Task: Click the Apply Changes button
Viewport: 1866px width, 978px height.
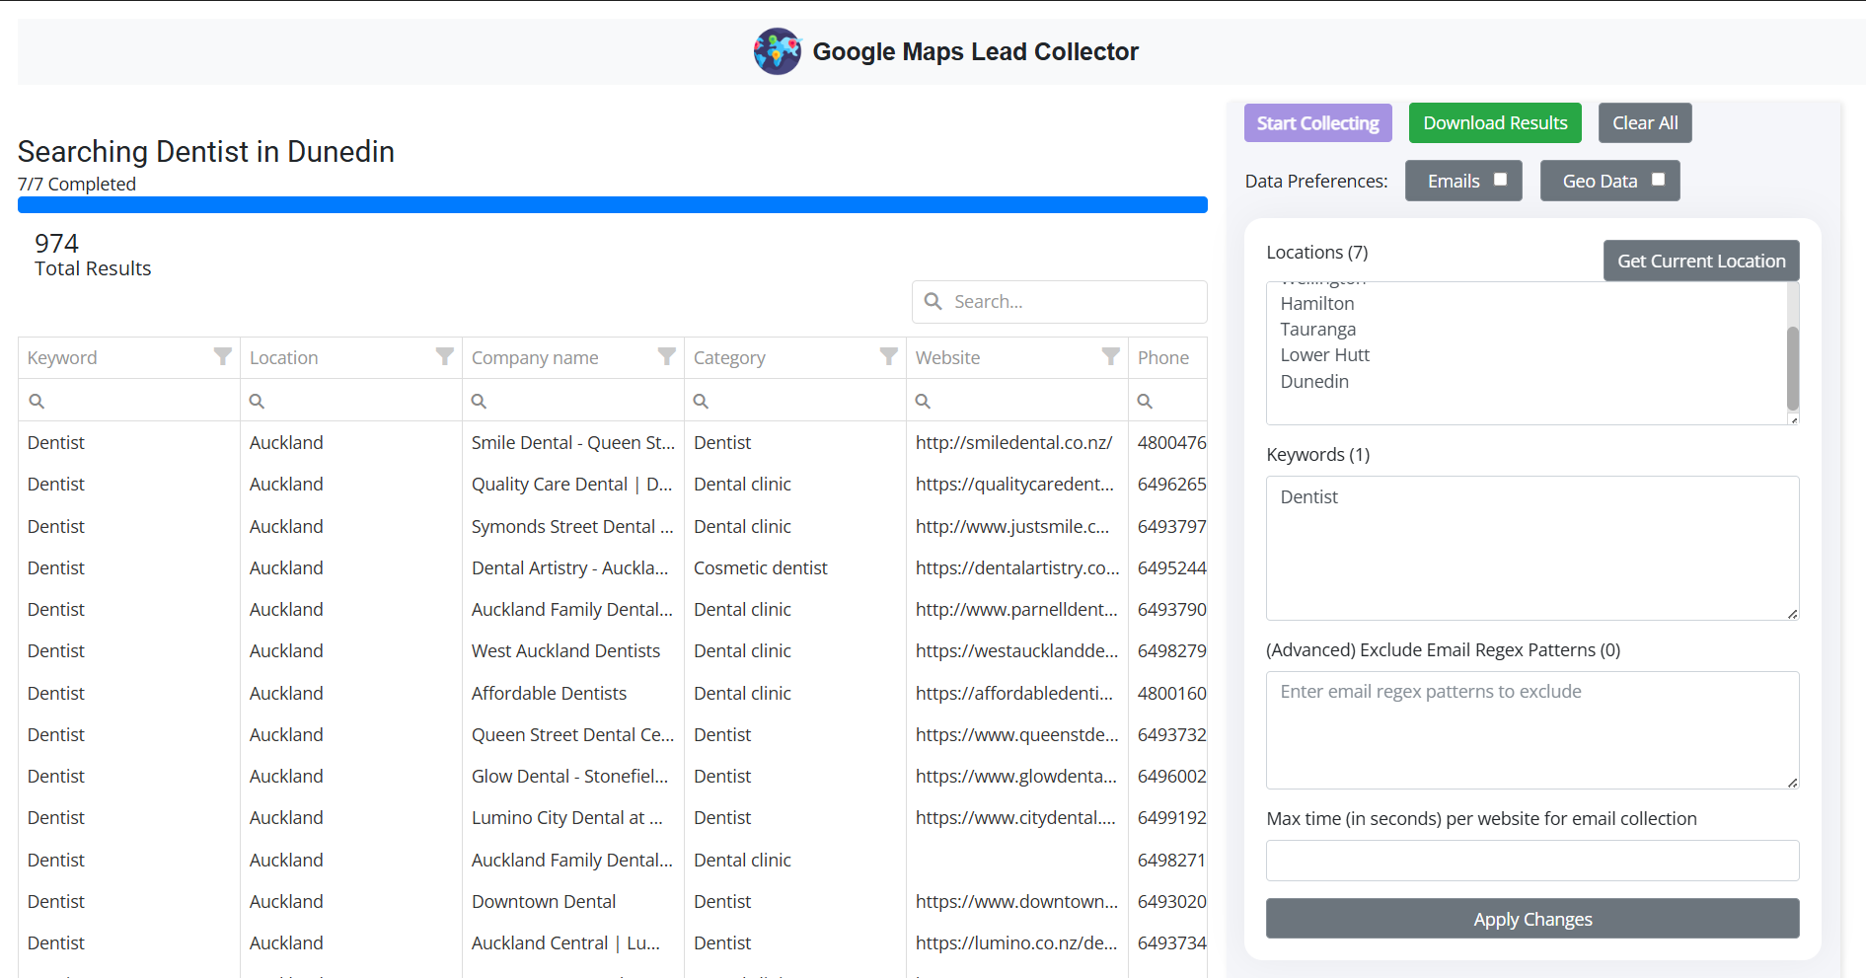Action: pos(1532,919)
